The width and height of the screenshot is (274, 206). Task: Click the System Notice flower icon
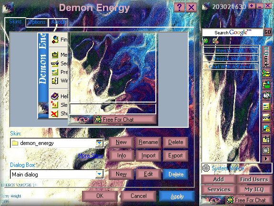point(206,168)
